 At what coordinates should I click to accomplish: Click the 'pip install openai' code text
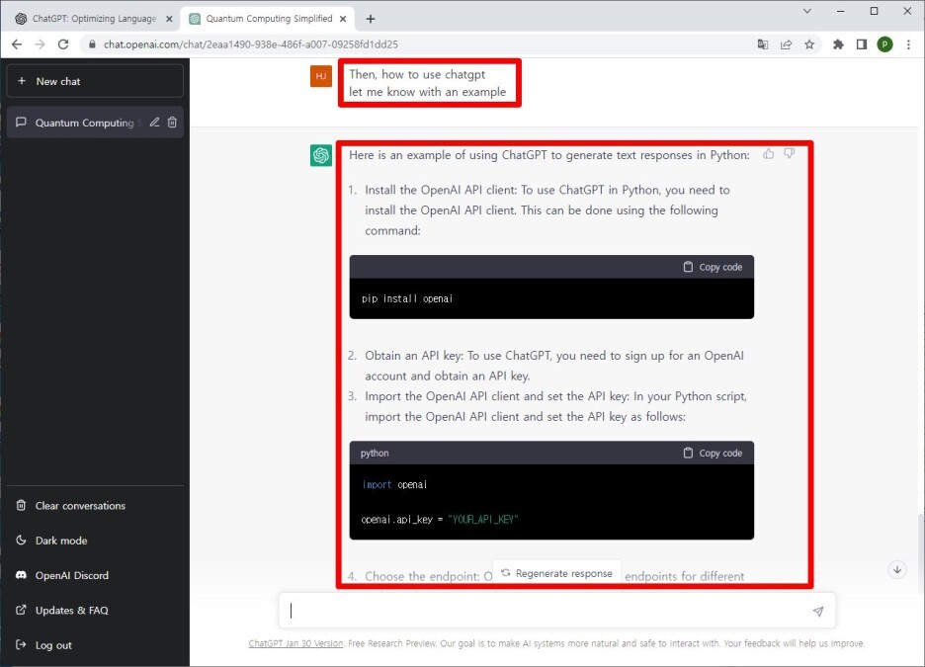(407, 299)
